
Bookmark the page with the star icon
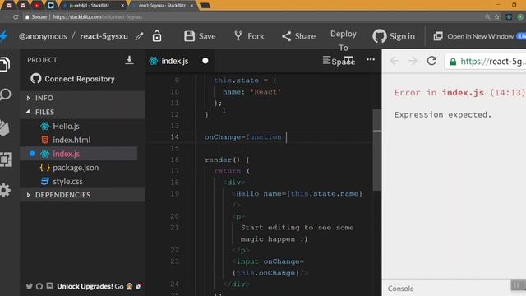tap(496, 16)
